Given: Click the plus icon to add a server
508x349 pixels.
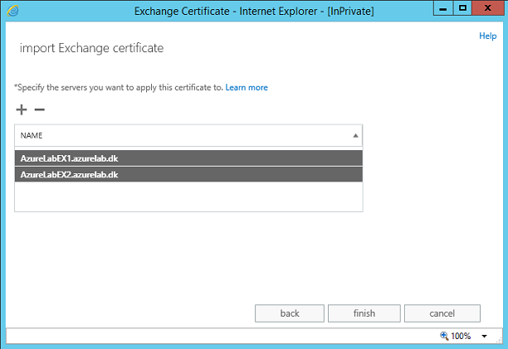Looking at the screenshot, I should click(22, 109).
